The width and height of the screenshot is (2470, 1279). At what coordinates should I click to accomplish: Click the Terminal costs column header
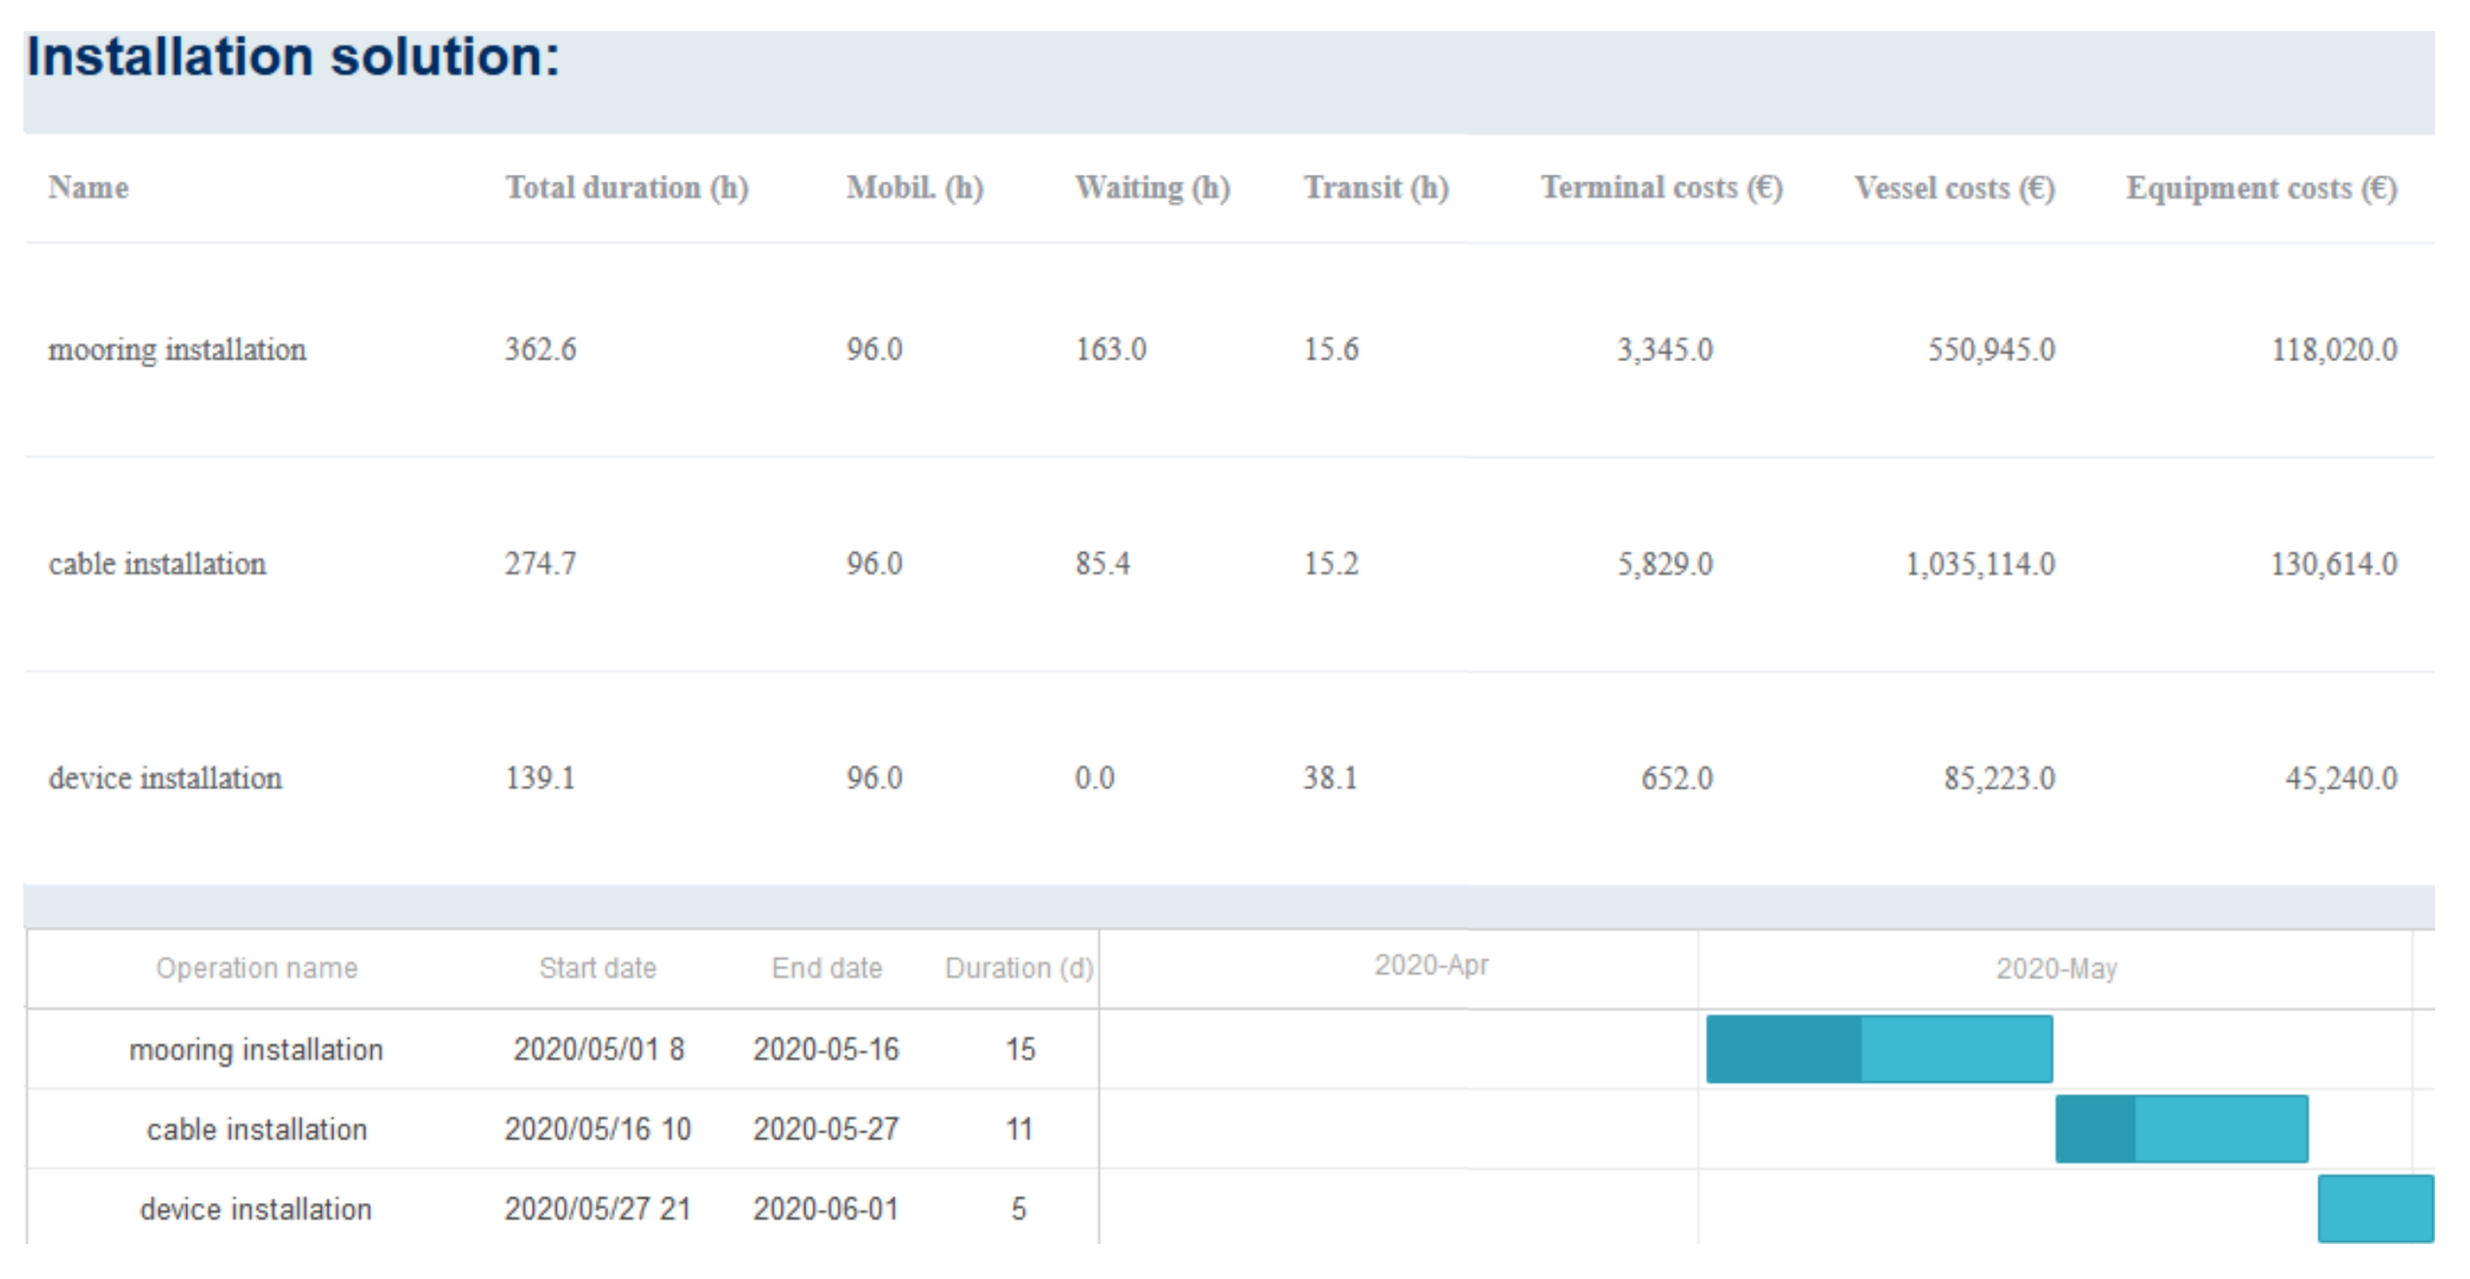point(1661,187)
